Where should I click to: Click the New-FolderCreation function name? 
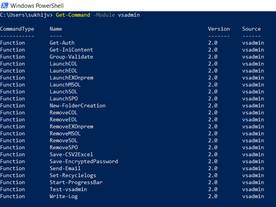(x=78, y=105)
